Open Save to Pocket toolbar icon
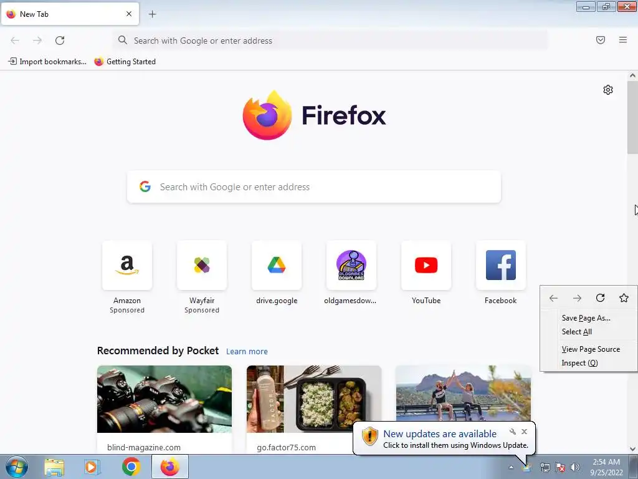This screenshot has width=638, height=479. (x=601, y=40)
